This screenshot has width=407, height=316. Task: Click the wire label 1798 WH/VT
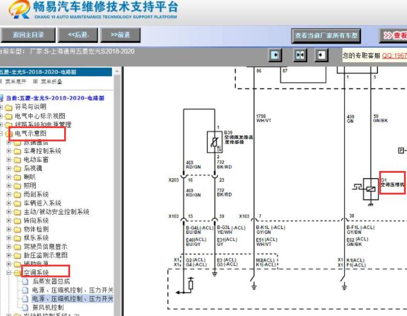point(264,118)
